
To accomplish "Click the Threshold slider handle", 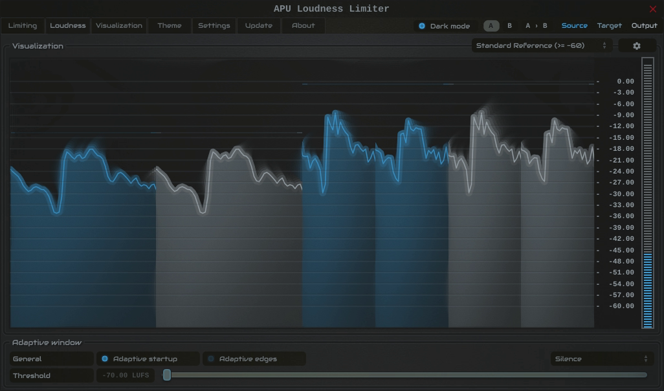I will coord(167,375).
